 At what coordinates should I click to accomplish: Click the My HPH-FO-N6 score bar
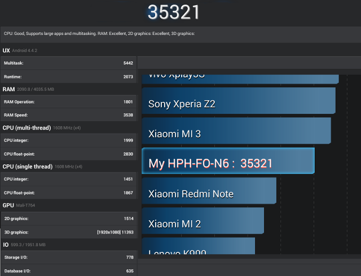[x=228, y=161]
